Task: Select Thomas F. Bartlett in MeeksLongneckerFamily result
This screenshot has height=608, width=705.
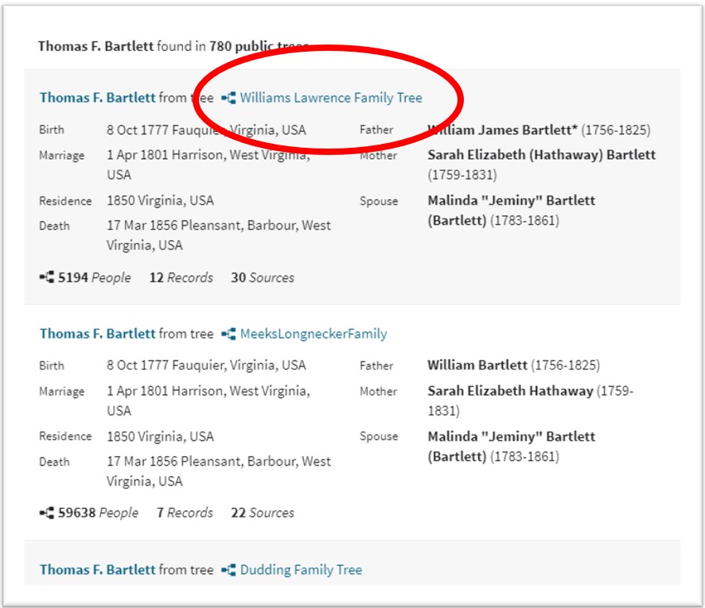Action: pyautogui.click(x=97, y=334)
